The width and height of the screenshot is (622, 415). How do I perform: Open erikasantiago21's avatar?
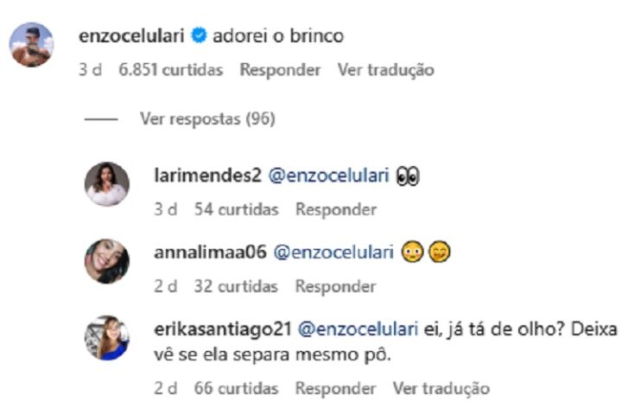point(107,337)
